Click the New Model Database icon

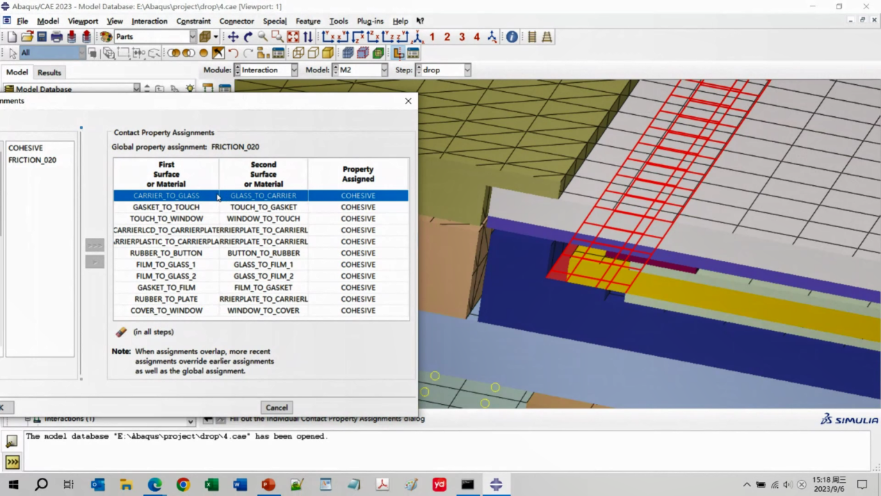tap(12, 37)
